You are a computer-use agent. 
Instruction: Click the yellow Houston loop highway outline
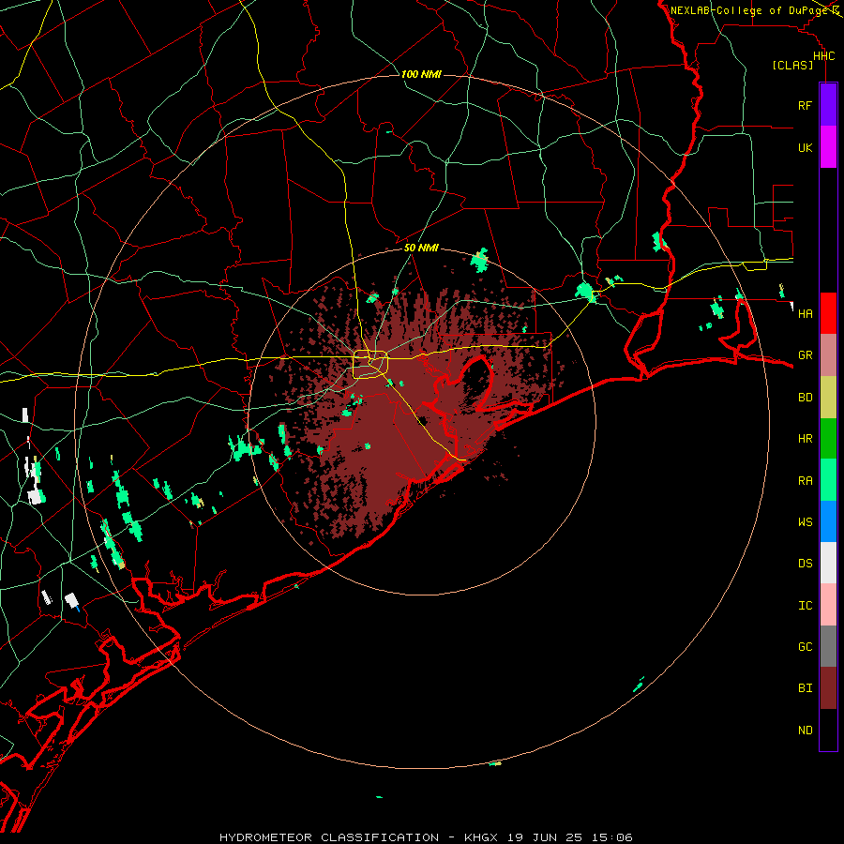tap(370, 364)
